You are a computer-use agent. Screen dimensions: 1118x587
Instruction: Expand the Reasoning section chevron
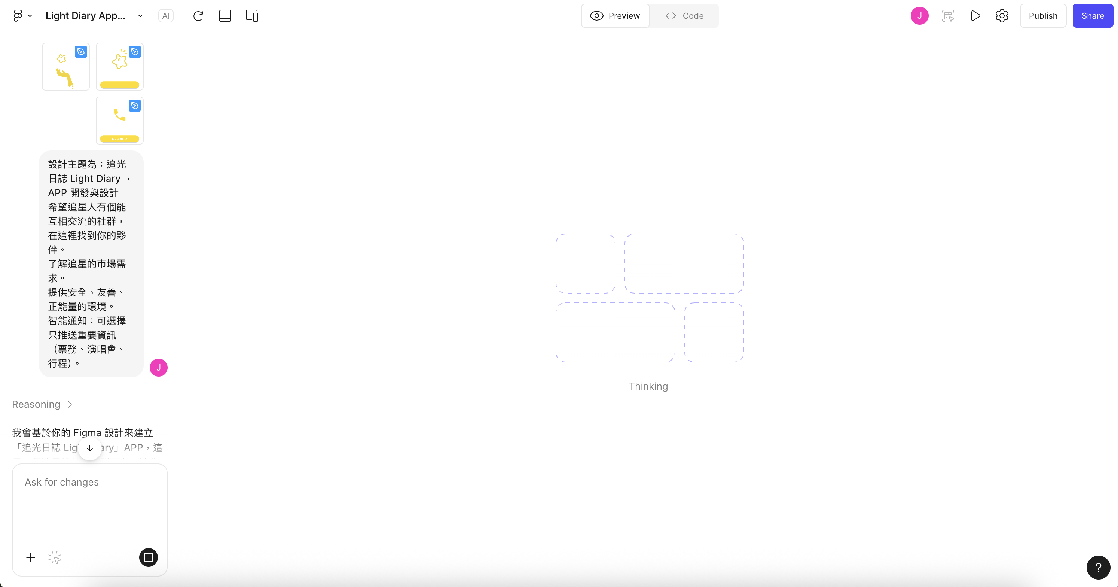click(70, 404)
